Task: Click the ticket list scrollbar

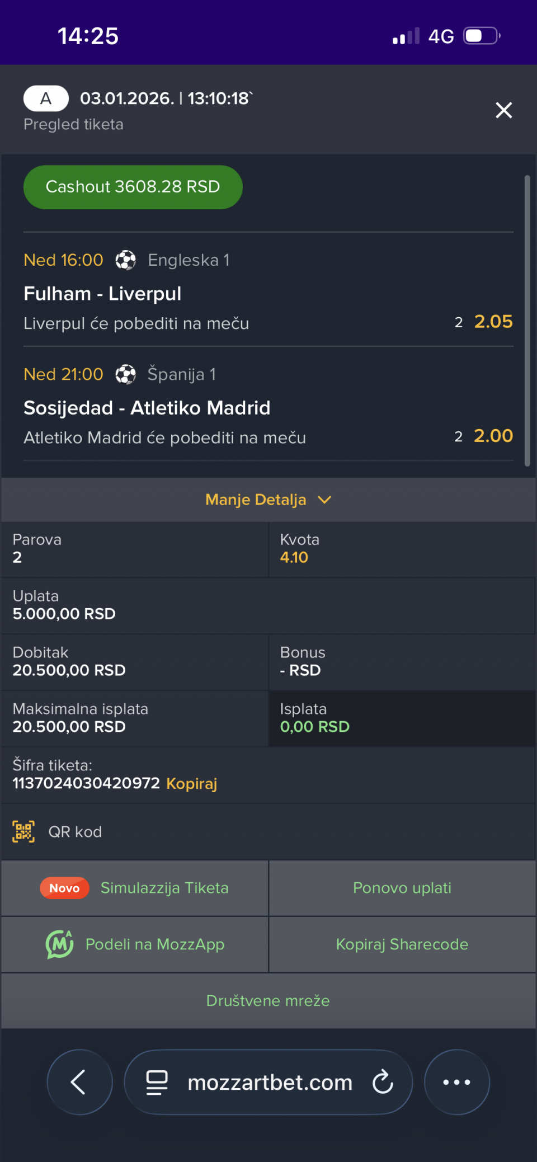Action: tap(527, 321)
